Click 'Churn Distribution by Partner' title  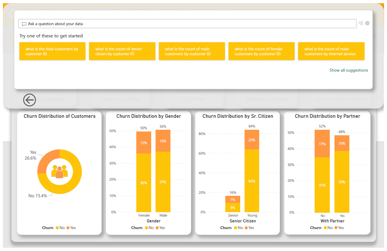click(327, 116)
